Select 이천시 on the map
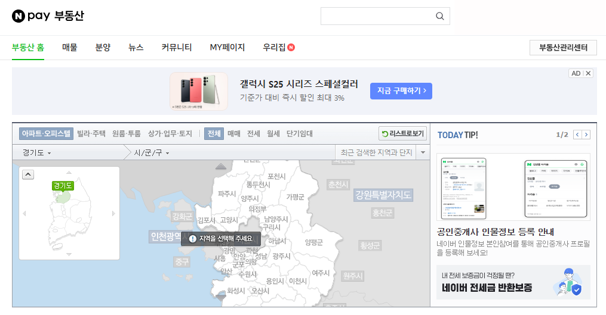Screen dimensions: 606x315 tap(298, 282)
